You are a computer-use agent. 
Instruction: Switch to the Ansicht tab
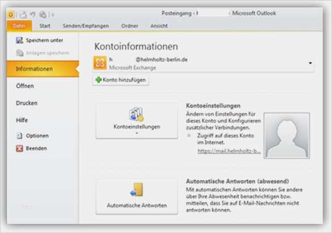tap(159, 26)
